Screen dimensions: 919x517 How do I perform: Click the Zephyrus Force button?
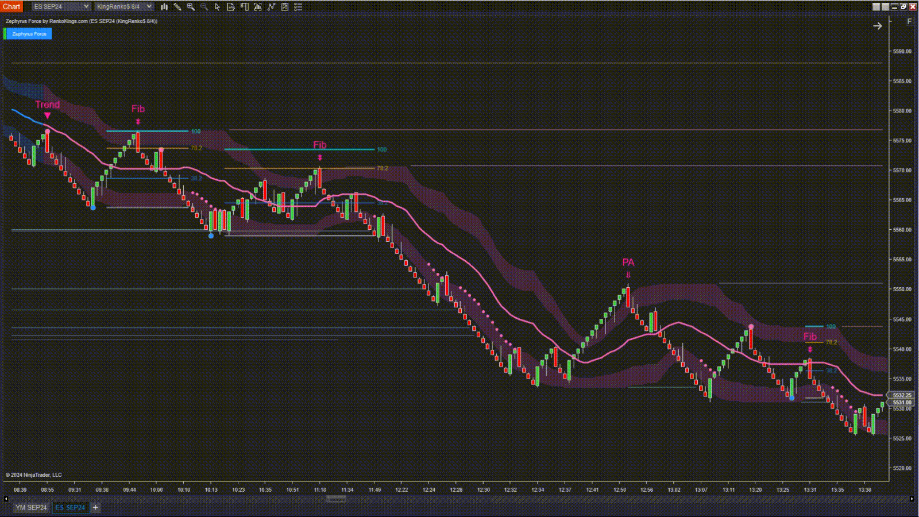coord(29,34)
